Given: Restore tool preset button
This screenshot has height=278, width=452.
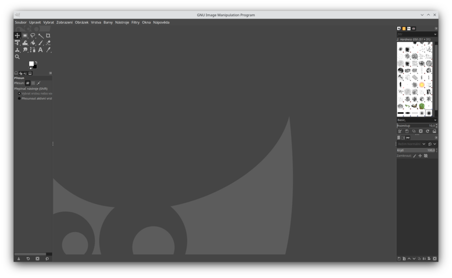Looking at the screenshot, I should [x=28, y=259].
